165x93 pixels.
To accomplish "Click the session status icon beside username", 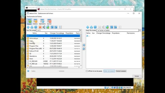I will click(x=28, y=71).
